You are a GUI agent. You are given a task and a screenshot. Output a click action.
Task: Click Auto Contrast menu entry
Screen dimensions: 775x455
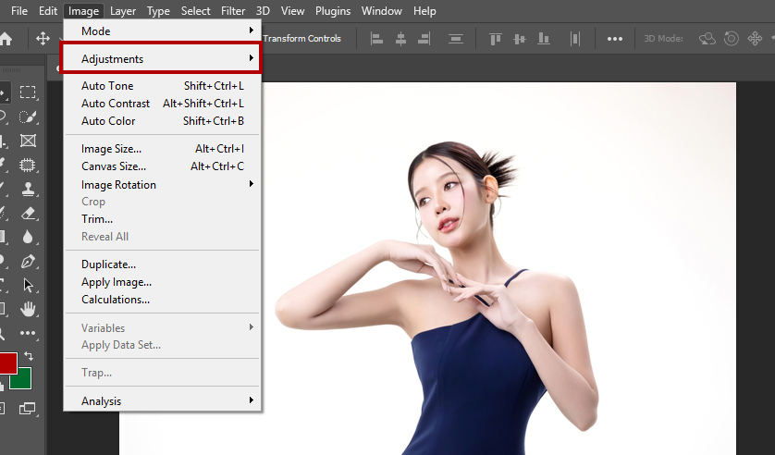116,104
